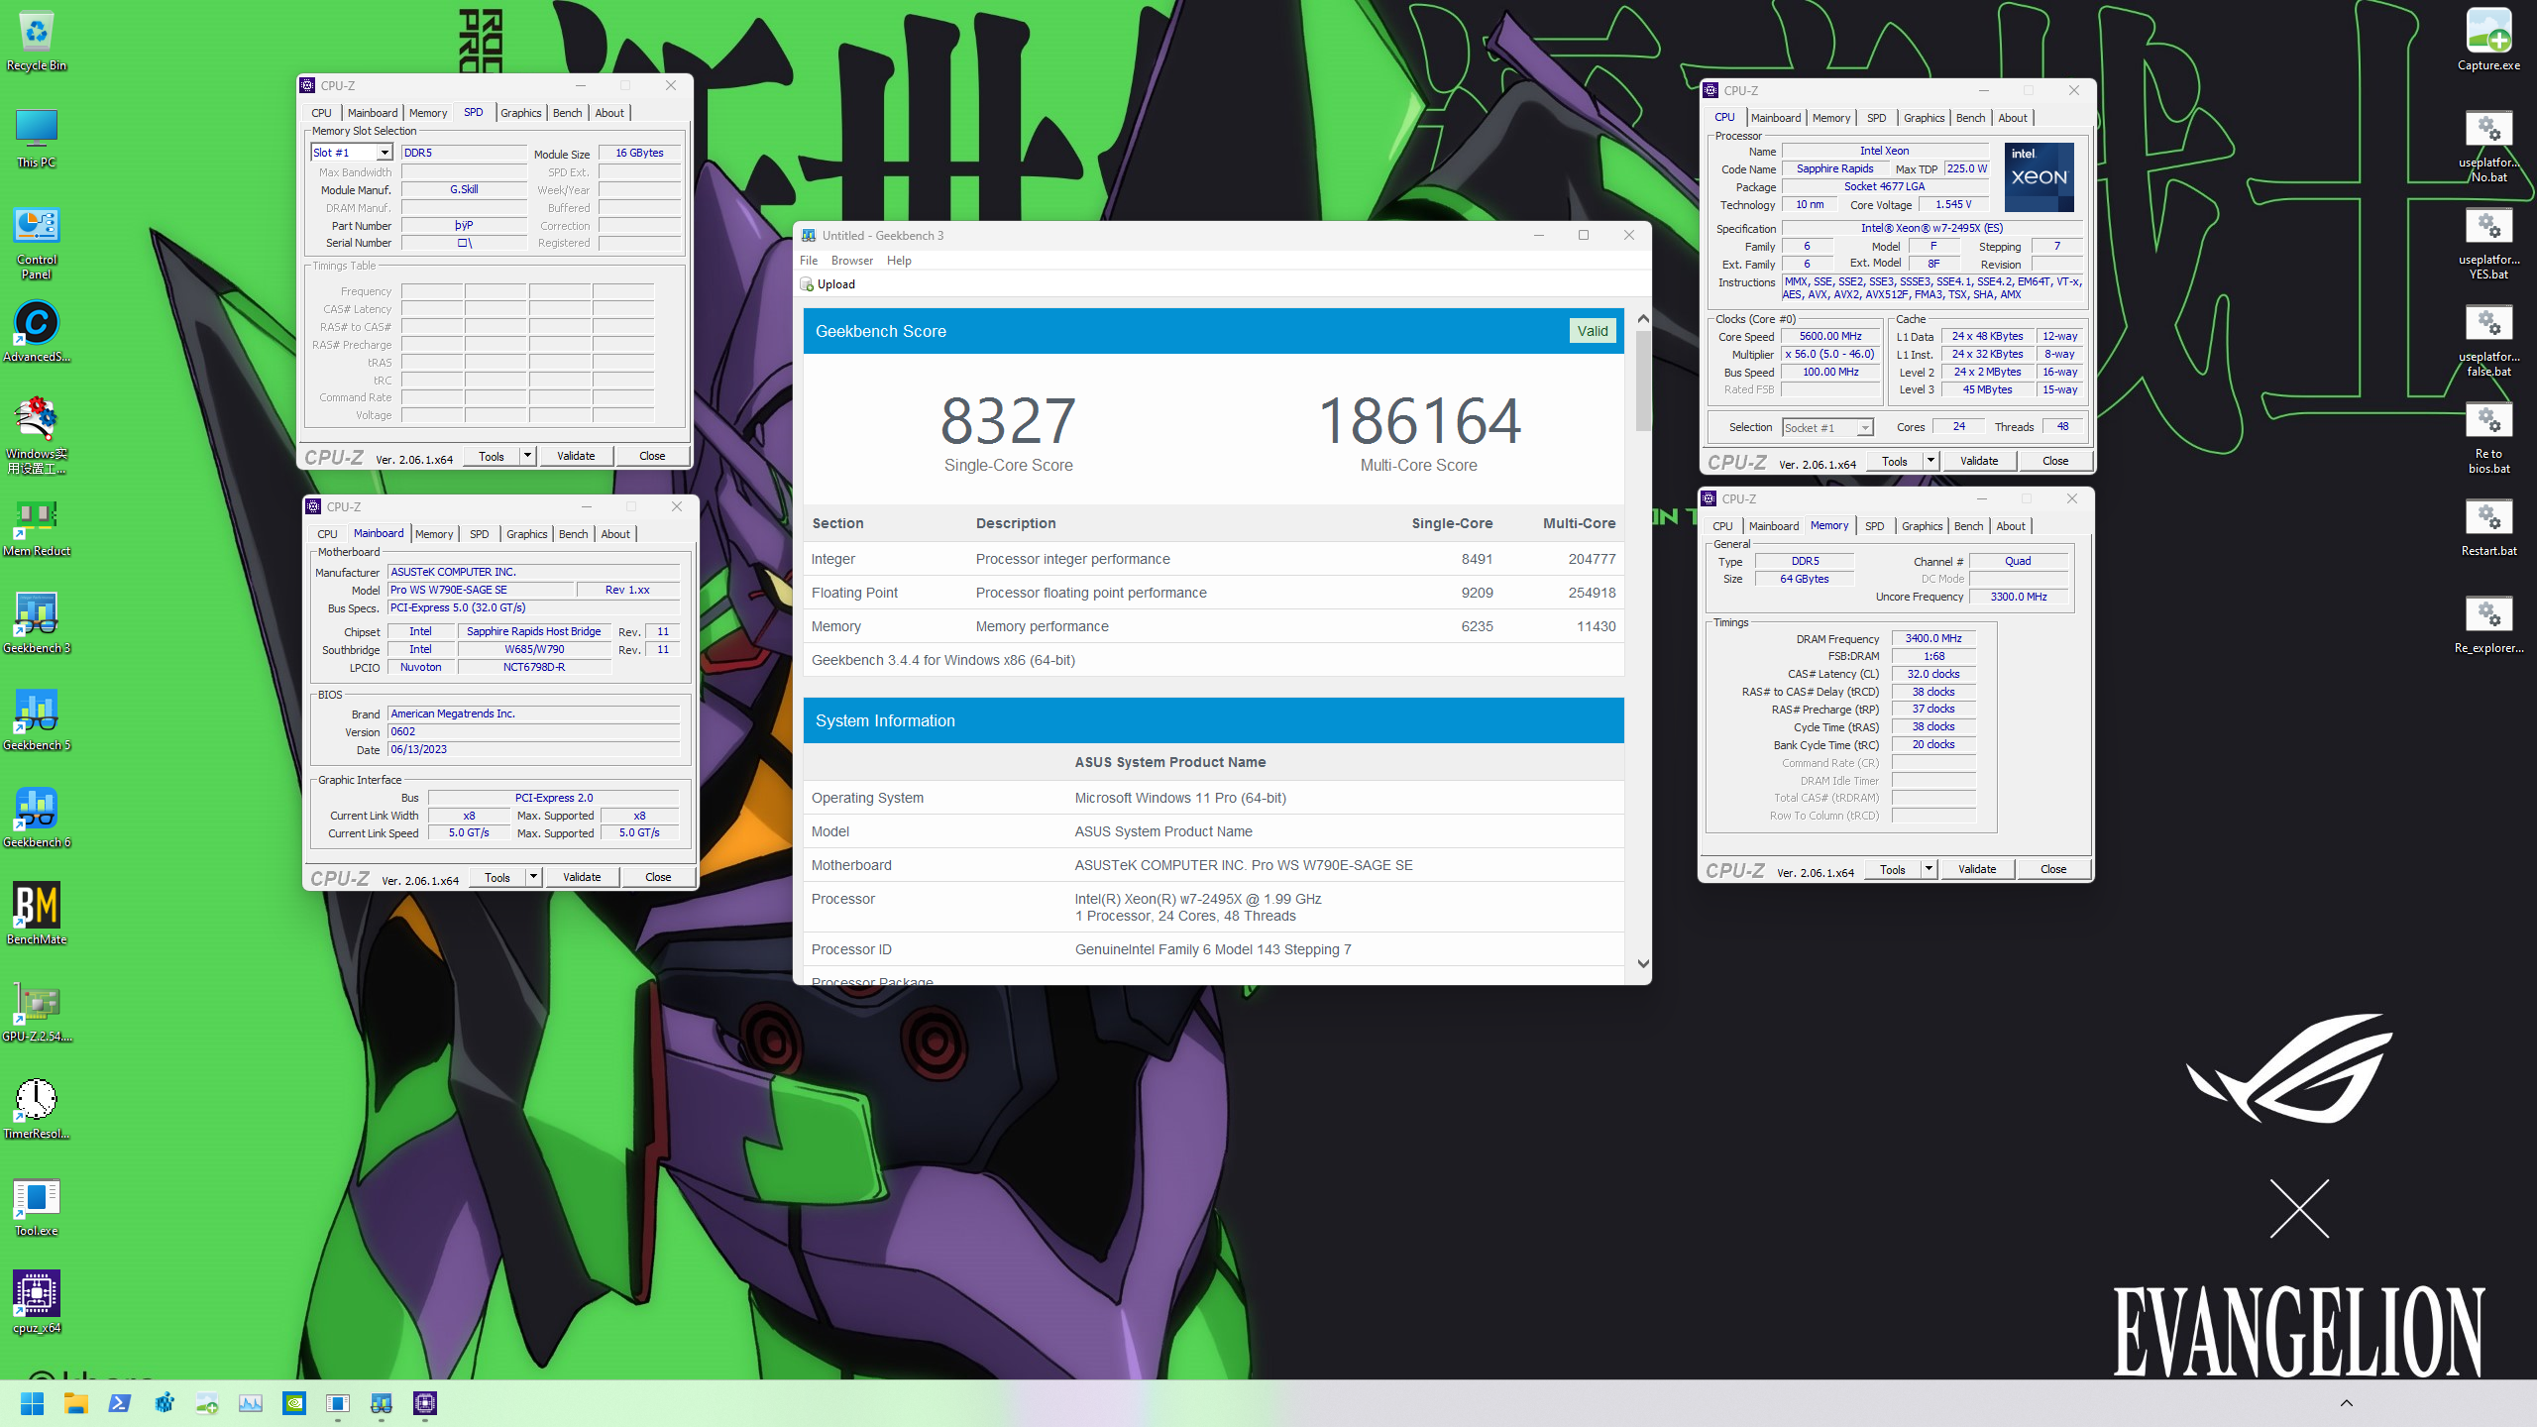2537x1427 pixels.
Task: Launch the Geekbench 5 desktop shortcut
Action: [x=37, y=720]
